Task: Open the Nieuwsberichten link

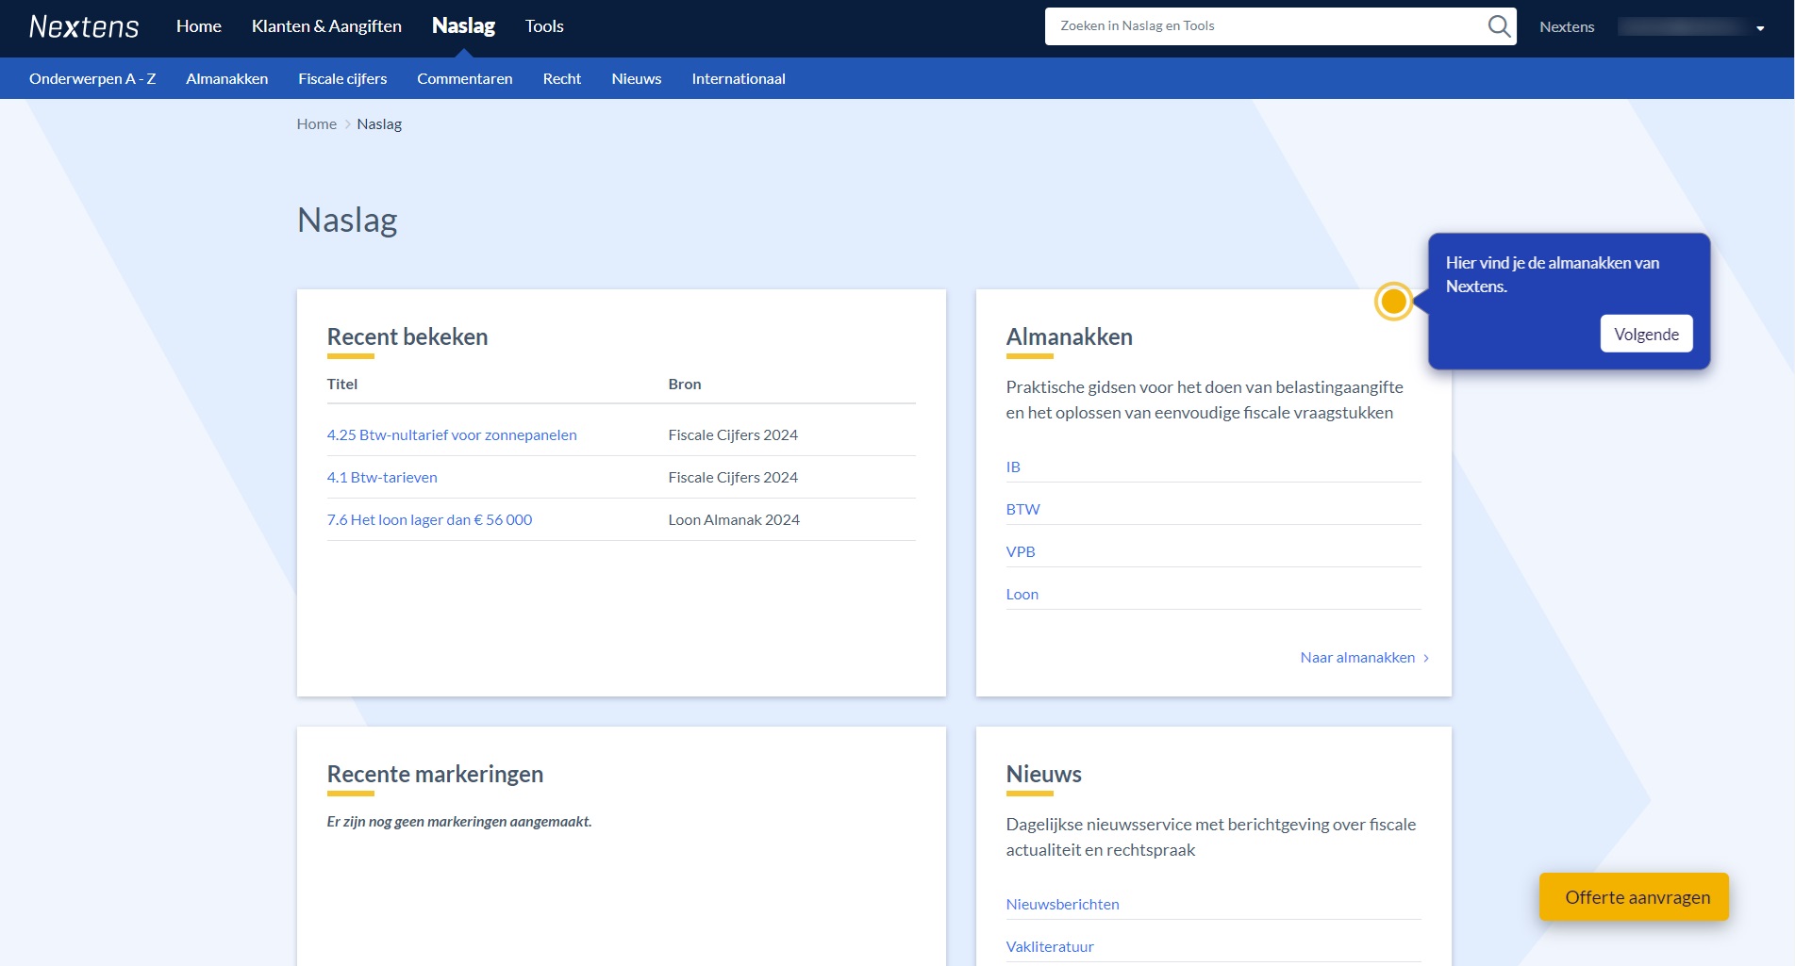Action: click(1062, 905)
